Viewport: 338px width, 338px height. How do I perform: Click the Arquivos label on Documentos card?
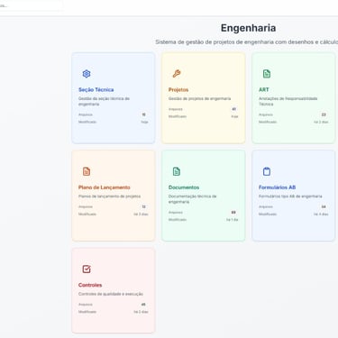(176, 213)
